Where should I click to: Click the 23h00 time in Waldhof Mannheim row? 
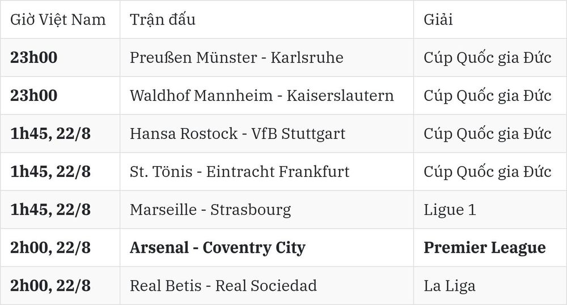pyautogui.click(x=33, y=95)
